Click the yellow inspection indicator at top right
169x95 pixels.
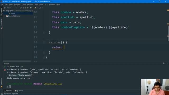tap(168, 10)
